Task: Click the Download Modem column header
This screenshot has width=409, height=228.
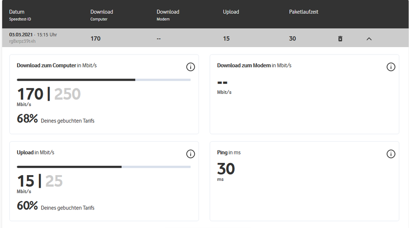Action: pos(168,12)
